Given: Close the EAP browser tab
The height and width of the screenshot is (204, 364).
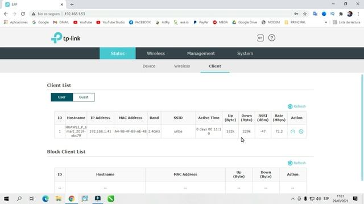Looking at the screenshot, I should [x=62, y=5].
